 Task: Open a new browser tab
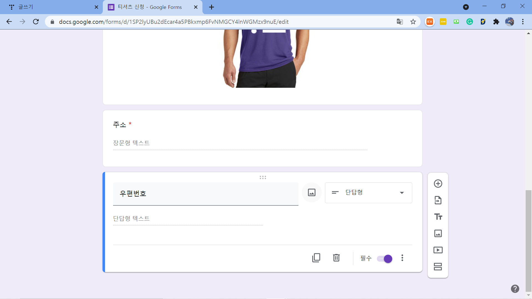tap(211, 7)
